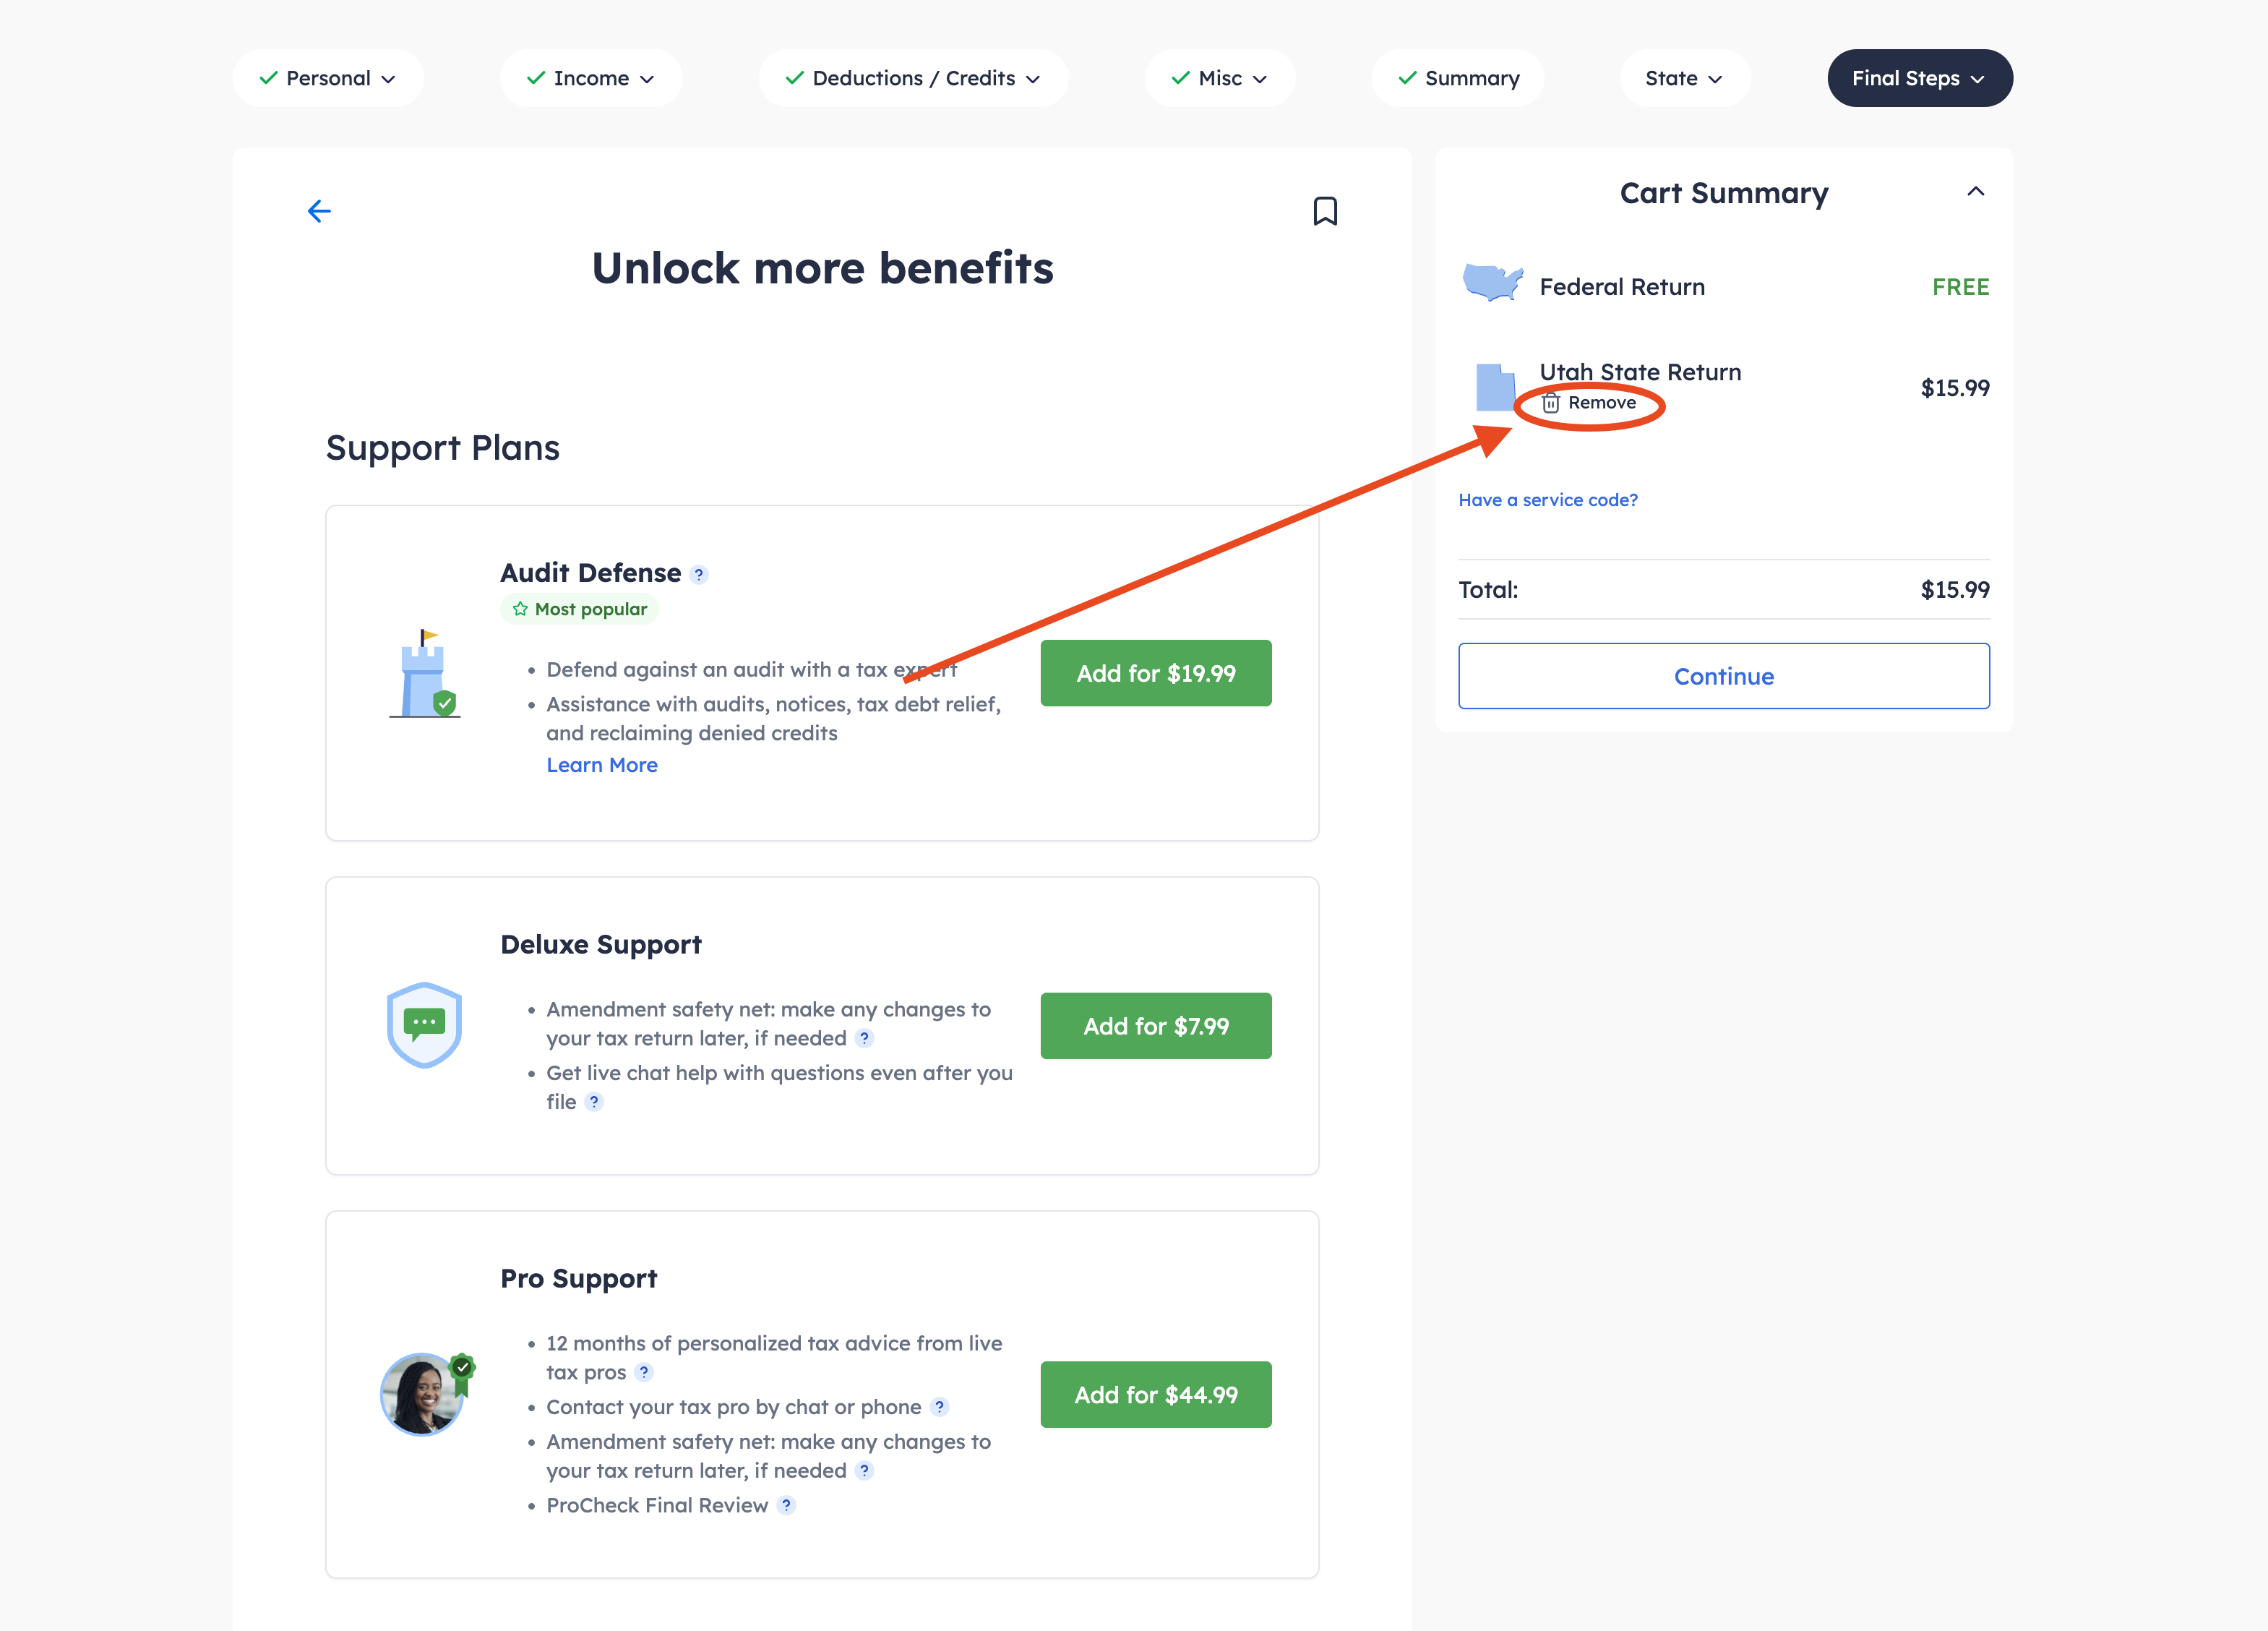Click the Audit Defense help question mark

click(699, 574)
